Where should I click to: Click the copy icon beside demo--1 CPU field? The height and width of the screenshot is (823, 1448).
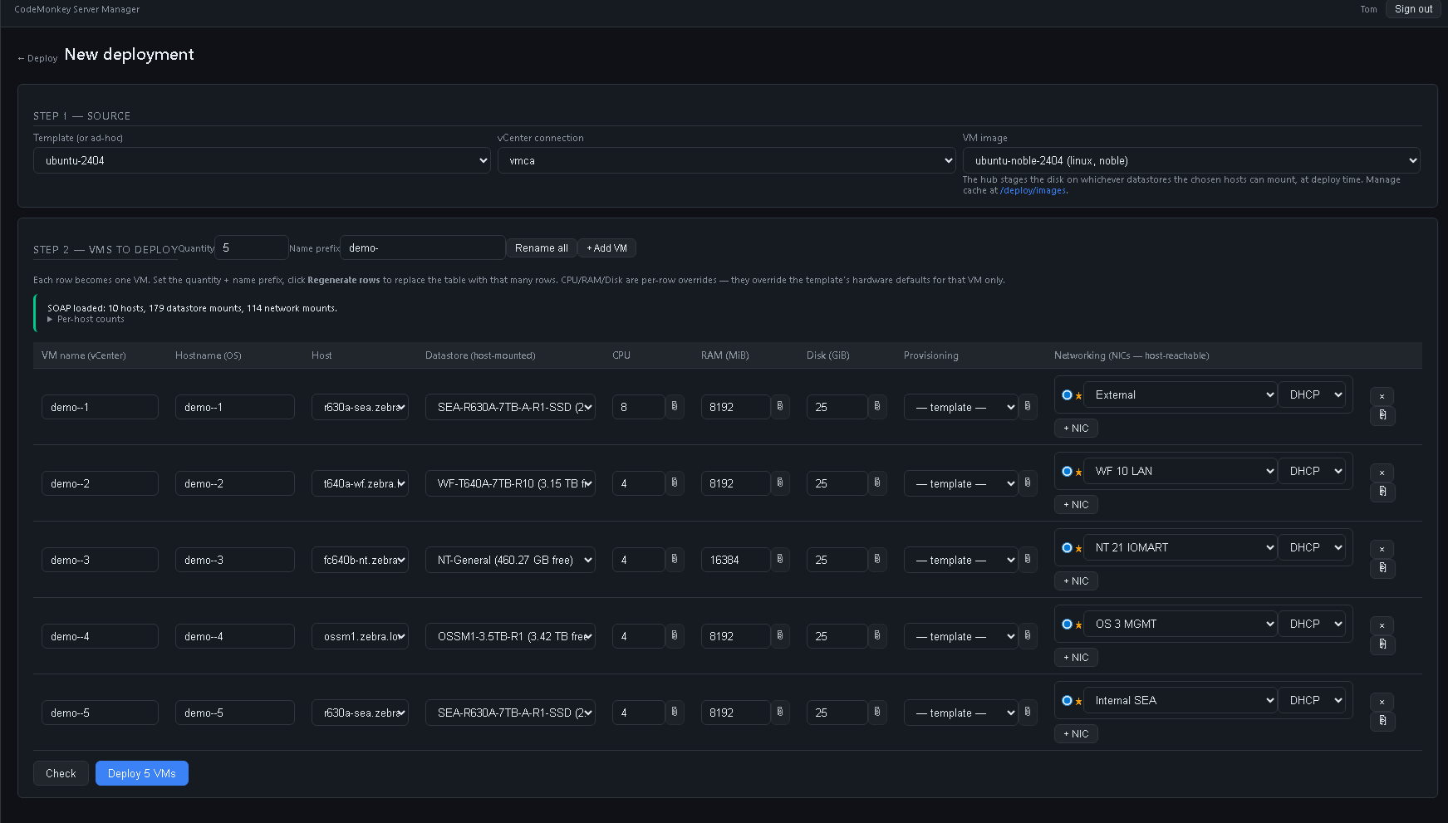(x=675, y=407)
